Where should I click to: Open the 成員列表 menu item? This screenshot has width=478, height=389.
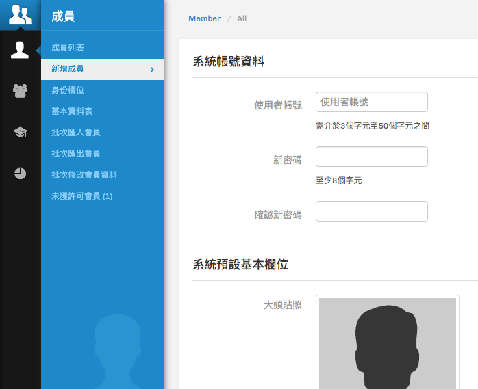(68, 48)
